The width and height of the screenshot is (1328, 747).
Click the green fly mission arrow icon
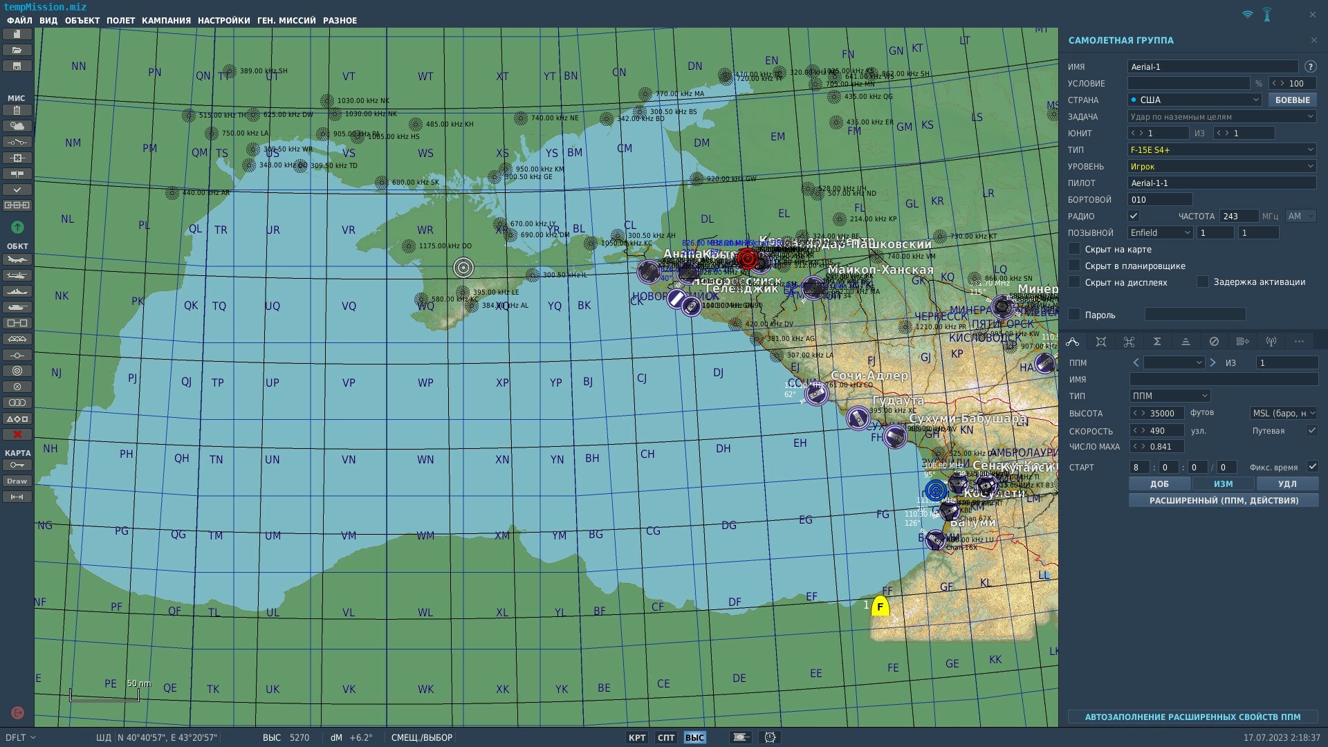point(17,227)
